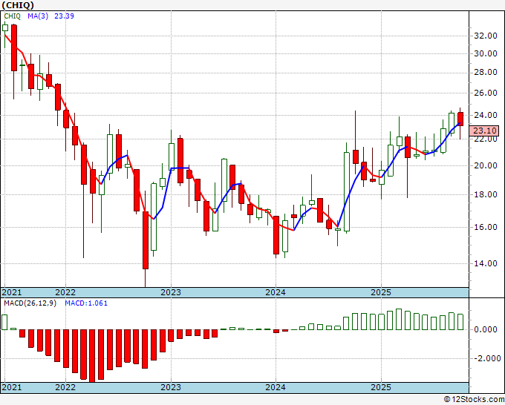Click the 28.00 price axis label
The height and width of the screenshot is (405, 505).
486,73
